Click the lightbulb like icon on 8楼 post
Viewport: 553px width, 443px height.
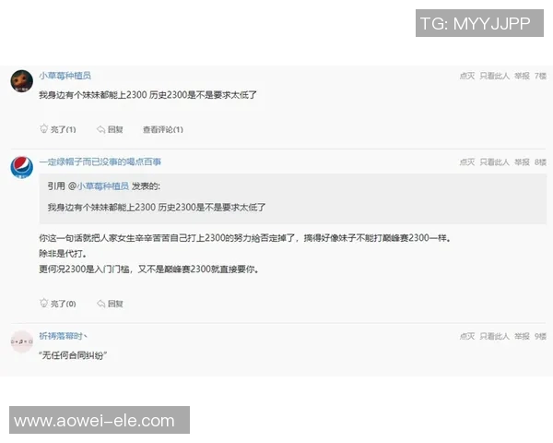(x=43, y=303)
